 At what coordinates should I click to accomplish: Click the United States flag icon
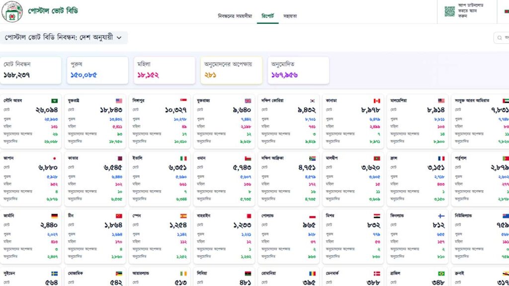119,101
